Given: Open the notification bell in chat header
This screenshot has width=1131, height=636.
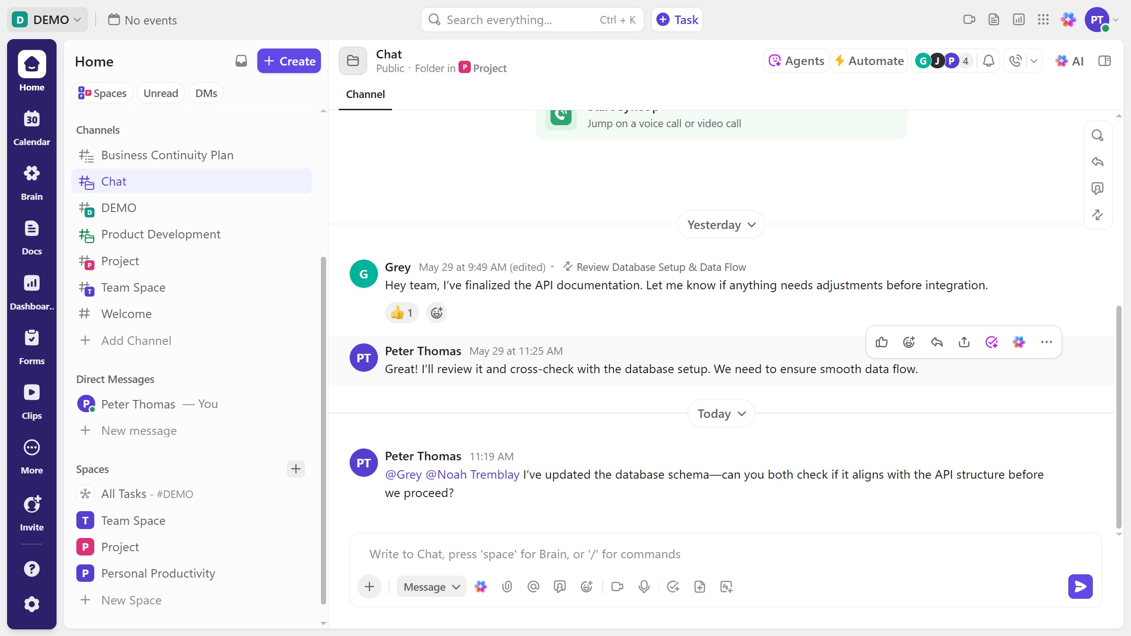Looking at the screenshot, I should [x=989, y=61].
